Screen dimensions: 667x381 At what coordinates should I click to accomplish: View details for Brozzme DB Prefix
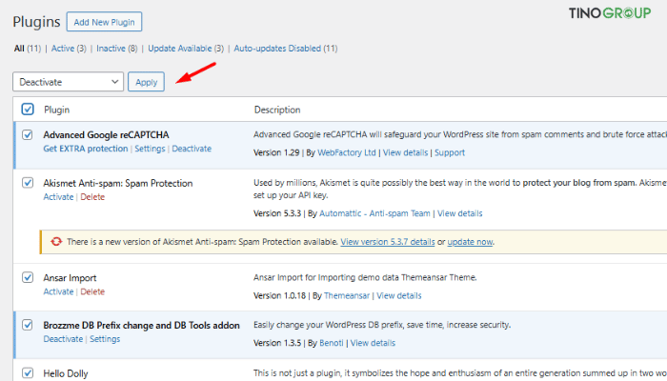373,343
